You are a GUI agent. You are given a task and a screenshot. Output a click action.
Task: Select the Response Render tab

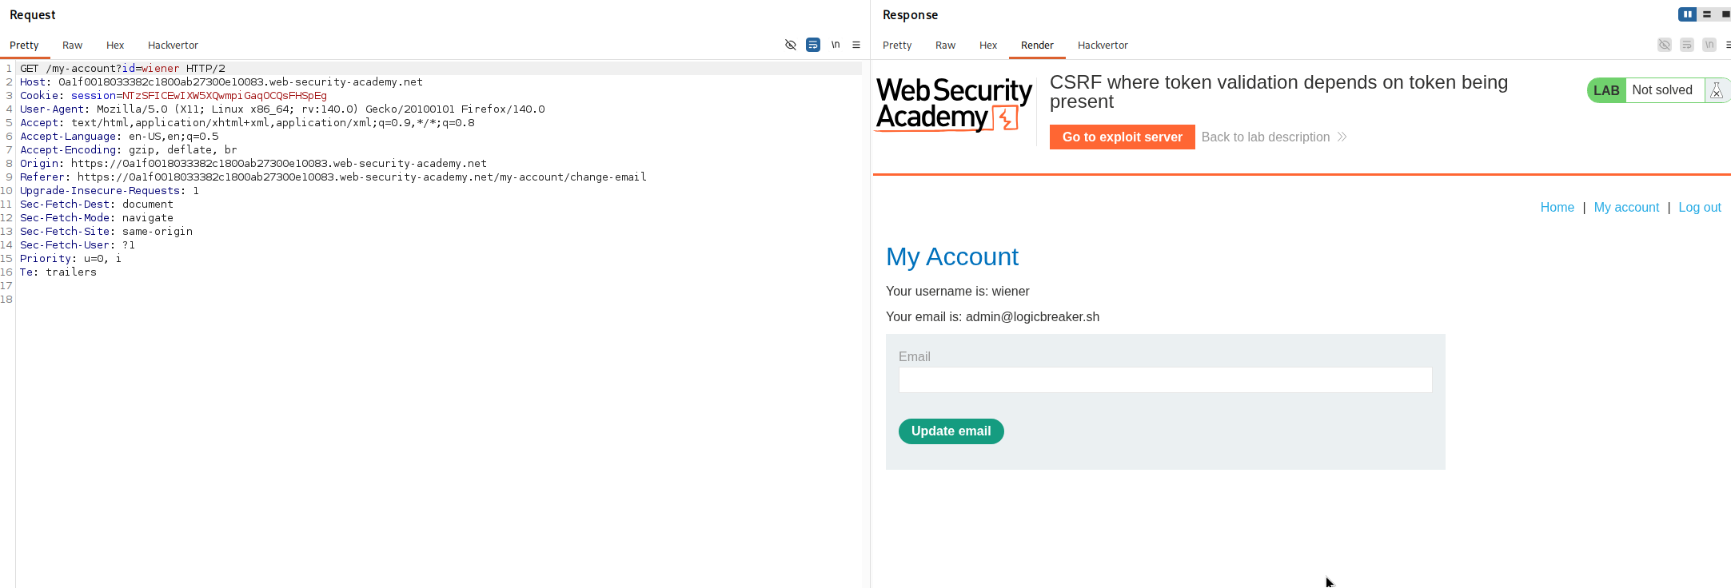[x=1037, y=46]
